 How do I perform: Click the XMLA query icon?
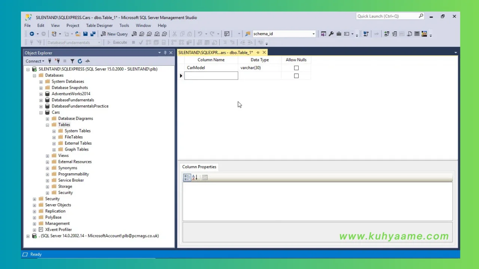coord(157,34)
